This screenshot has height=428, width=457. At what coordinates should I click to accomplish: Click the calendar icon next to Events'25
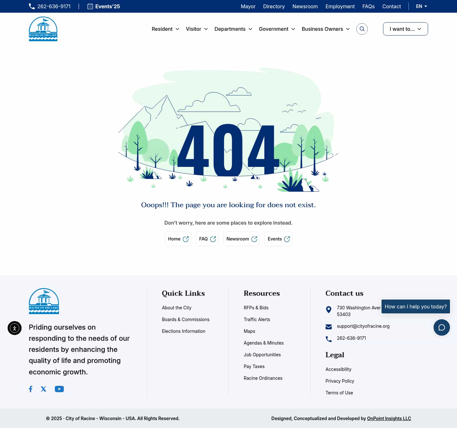tap(90, 6)
